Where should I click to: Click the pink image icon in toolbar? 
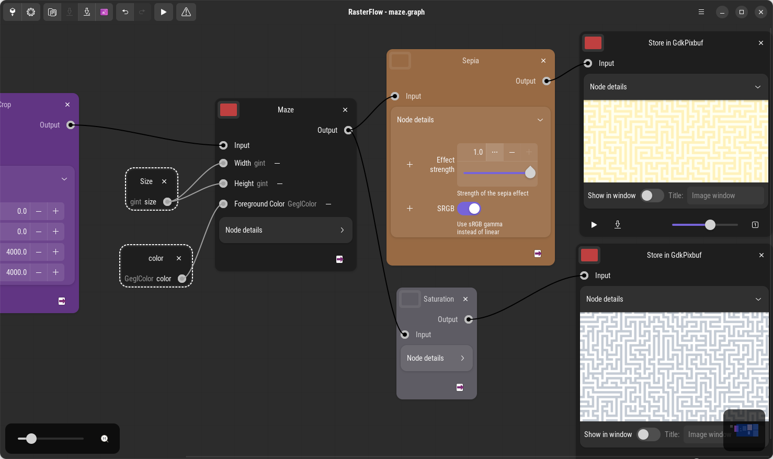tap(104, 12)
